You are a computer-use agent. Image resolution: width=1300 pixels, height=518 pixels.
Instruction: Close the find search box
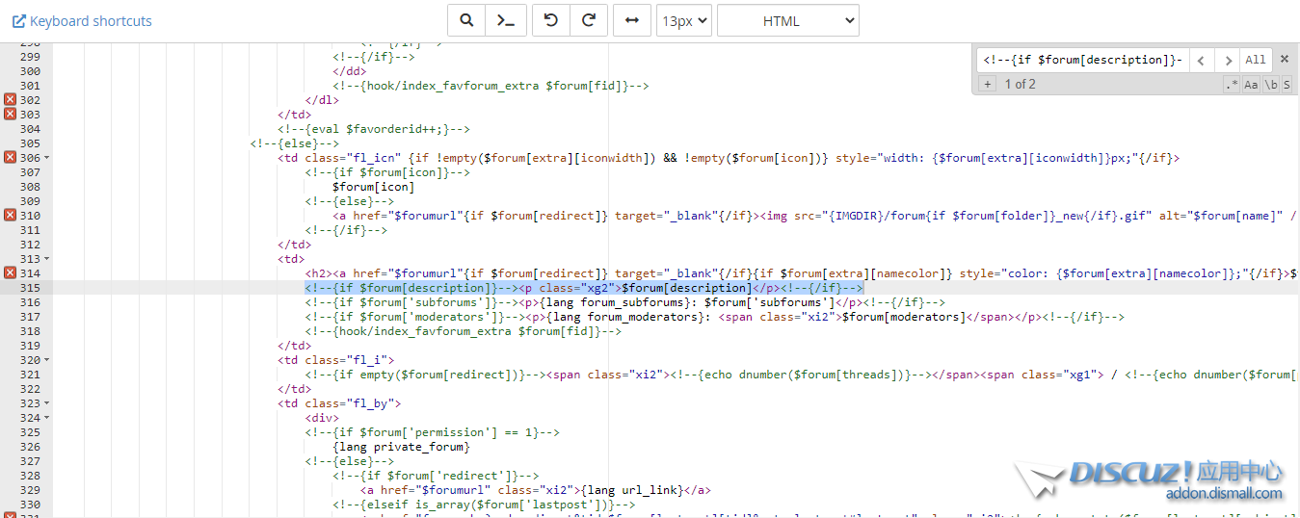click(x=1284, y=60)
